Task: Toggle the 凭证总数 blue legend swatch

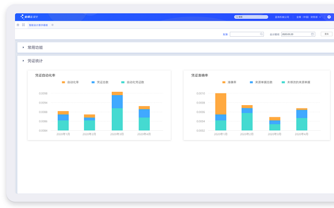Action: [x=93, y=82]
